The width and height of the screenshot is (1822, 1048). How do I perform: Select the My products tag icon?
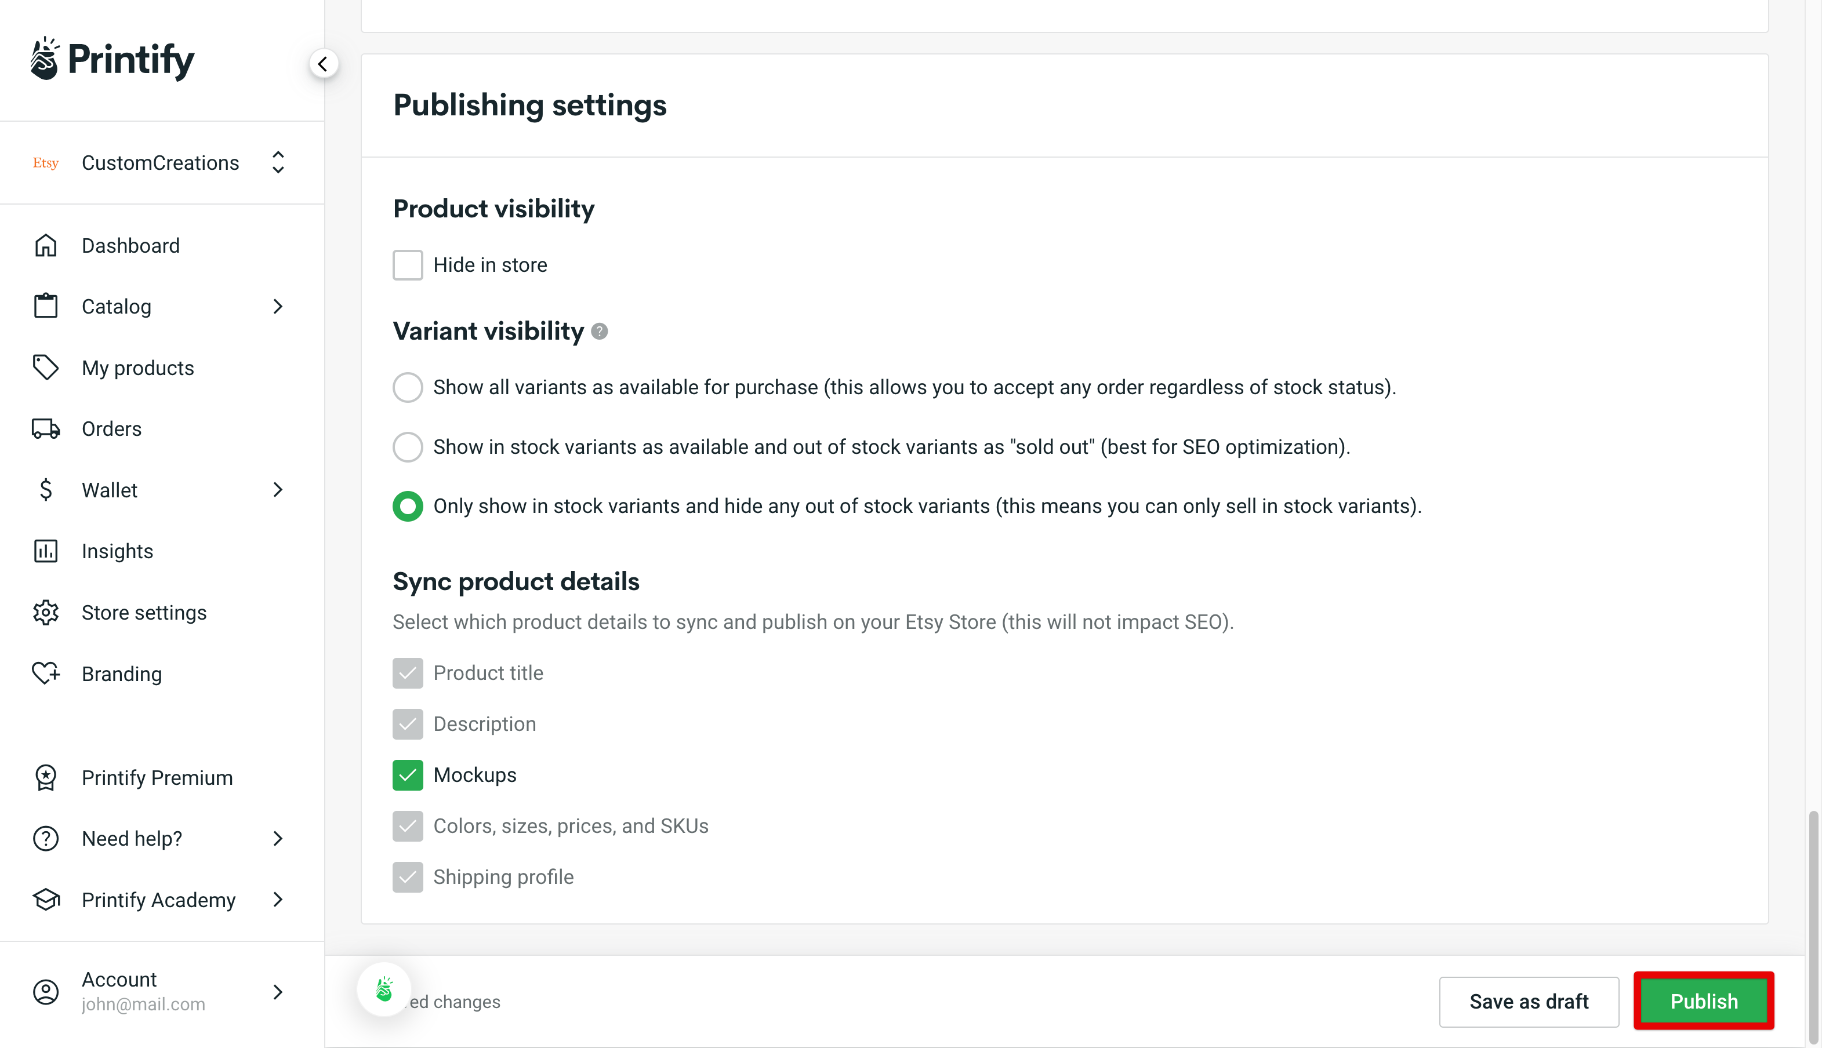point(46,367)
